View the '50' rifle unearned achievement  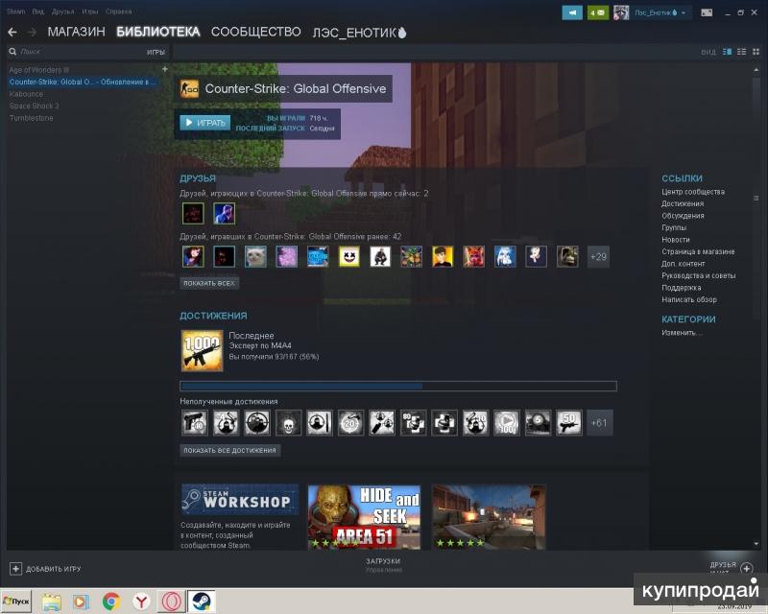click(569, 422)
